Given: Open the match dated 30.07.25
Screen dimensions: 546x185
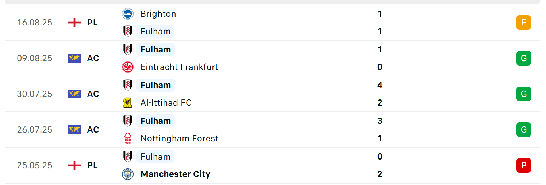Looking at the screenshot, I should pos(272,94).
